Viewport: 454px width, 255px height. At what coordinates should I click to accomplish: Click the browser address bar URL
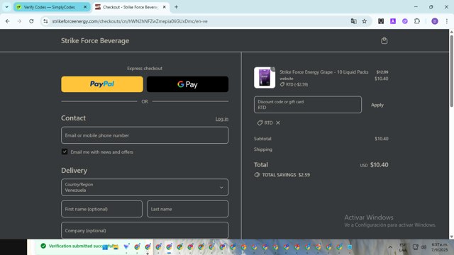[x=130, y=21]
